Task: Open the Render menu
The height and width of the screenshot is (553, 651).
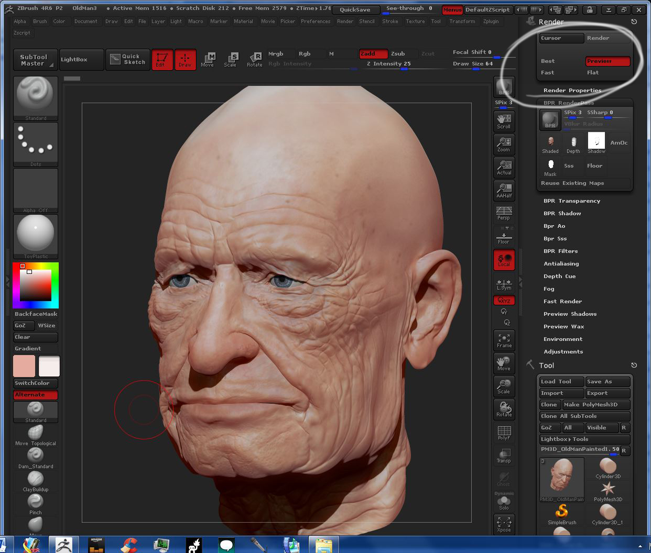Action: [x=345, y=21]
